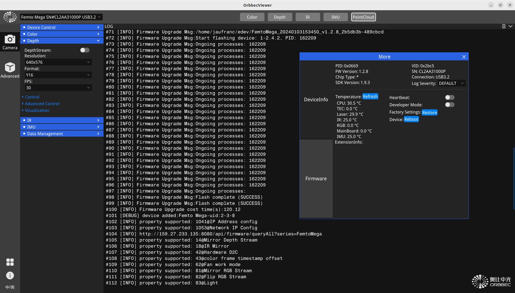Expand the IR section
Viewport: 515px width, 293px height.
62,120
